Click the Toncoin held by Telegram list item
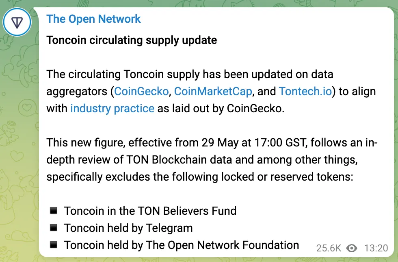 coord(128,228)
